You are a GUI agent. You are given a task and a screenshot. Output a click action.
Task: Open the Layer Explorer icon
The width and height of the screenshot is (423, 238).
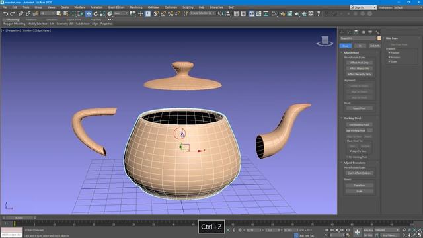(243, 13)
